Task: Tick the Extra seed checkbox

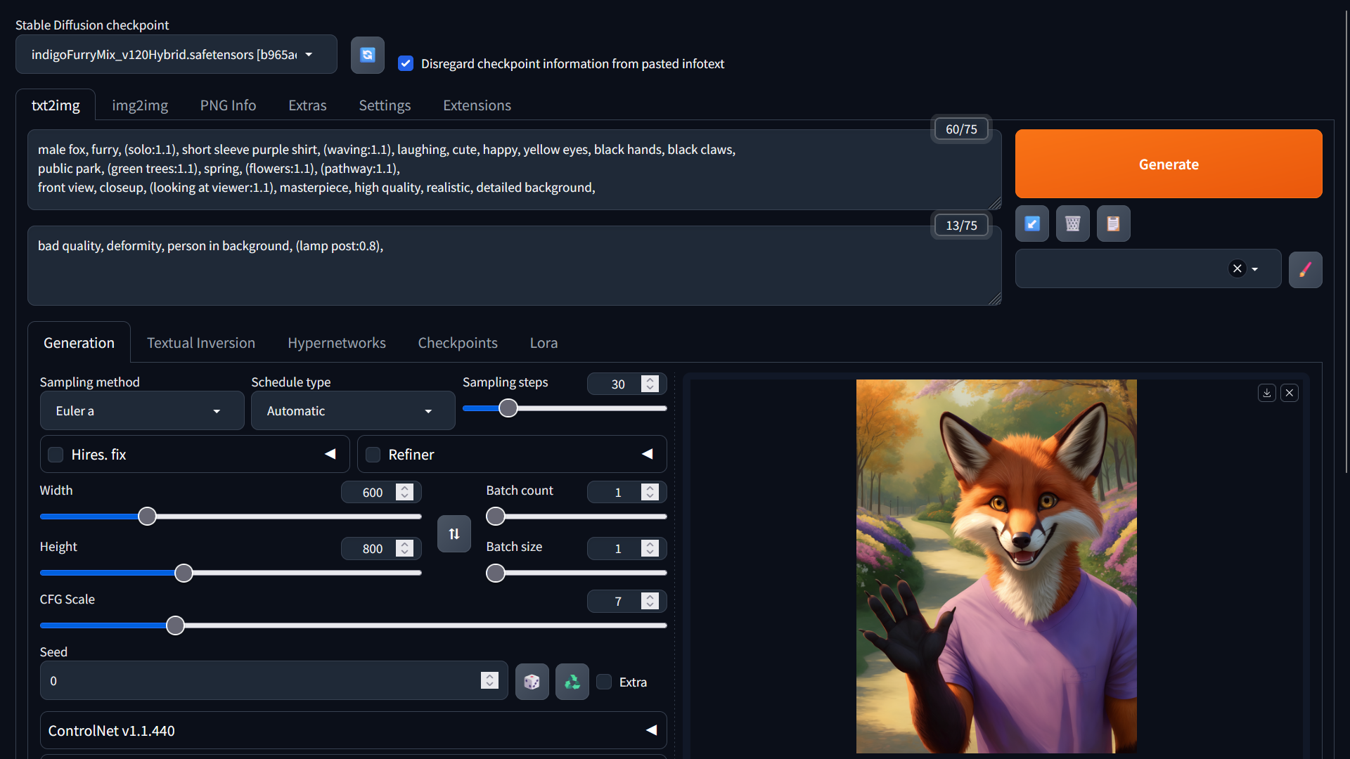Action: pos(604,682)
